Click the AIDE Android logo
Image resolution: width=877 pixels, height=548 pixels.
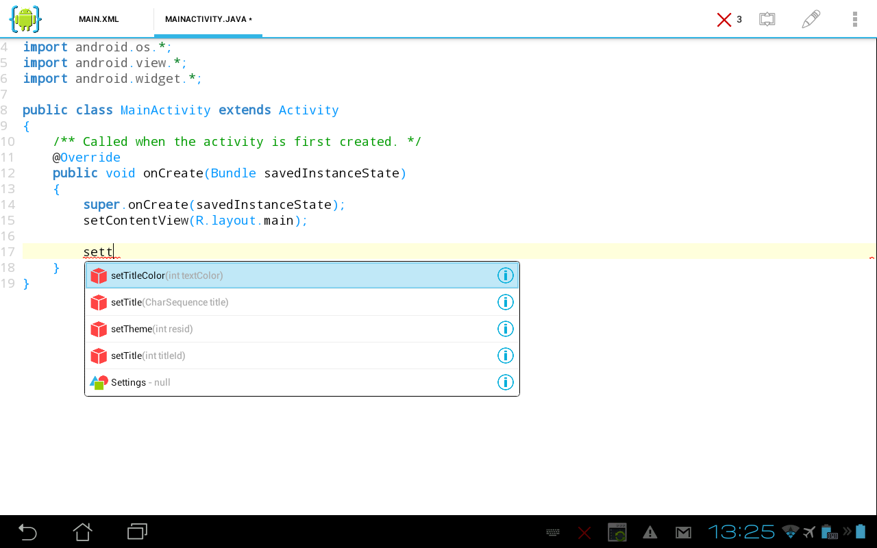pos(25,19)
